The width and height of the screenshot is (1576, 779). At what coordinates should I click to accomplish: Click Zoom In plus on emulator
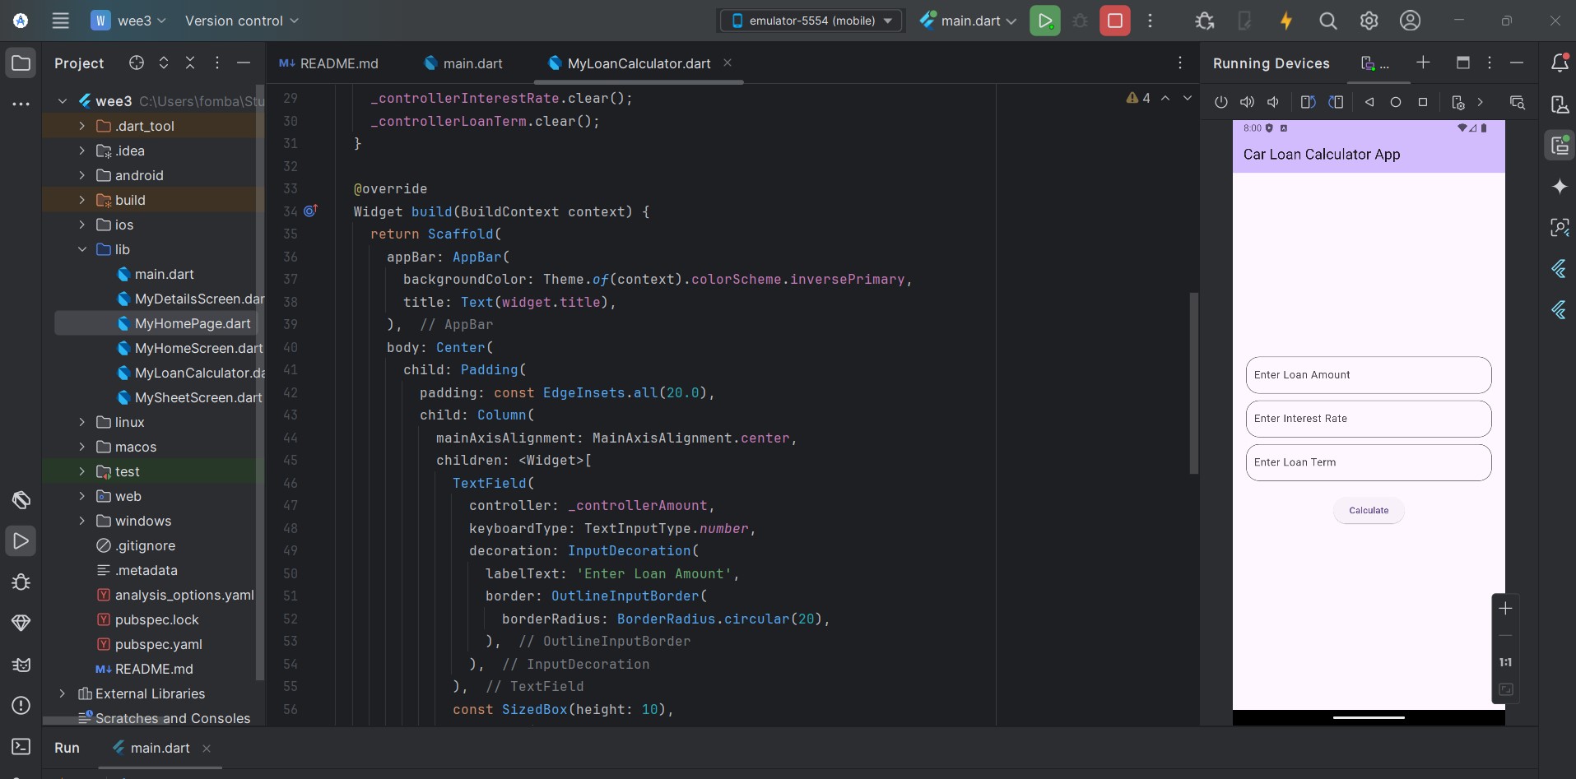click(1505, 609)
